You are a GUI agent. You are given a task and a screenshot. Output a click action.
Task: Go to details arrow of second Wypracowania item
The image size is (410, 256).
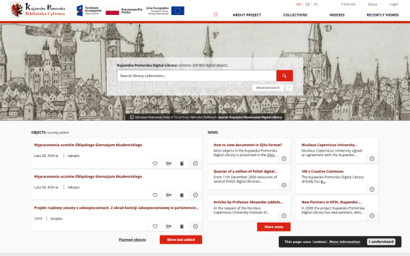click(x=195, y=195)
